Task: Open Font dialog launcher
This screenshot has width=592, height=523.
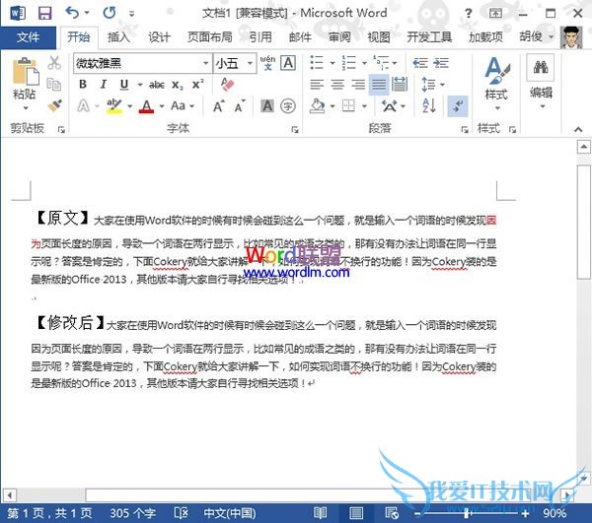Action: (x=294, y=130)
